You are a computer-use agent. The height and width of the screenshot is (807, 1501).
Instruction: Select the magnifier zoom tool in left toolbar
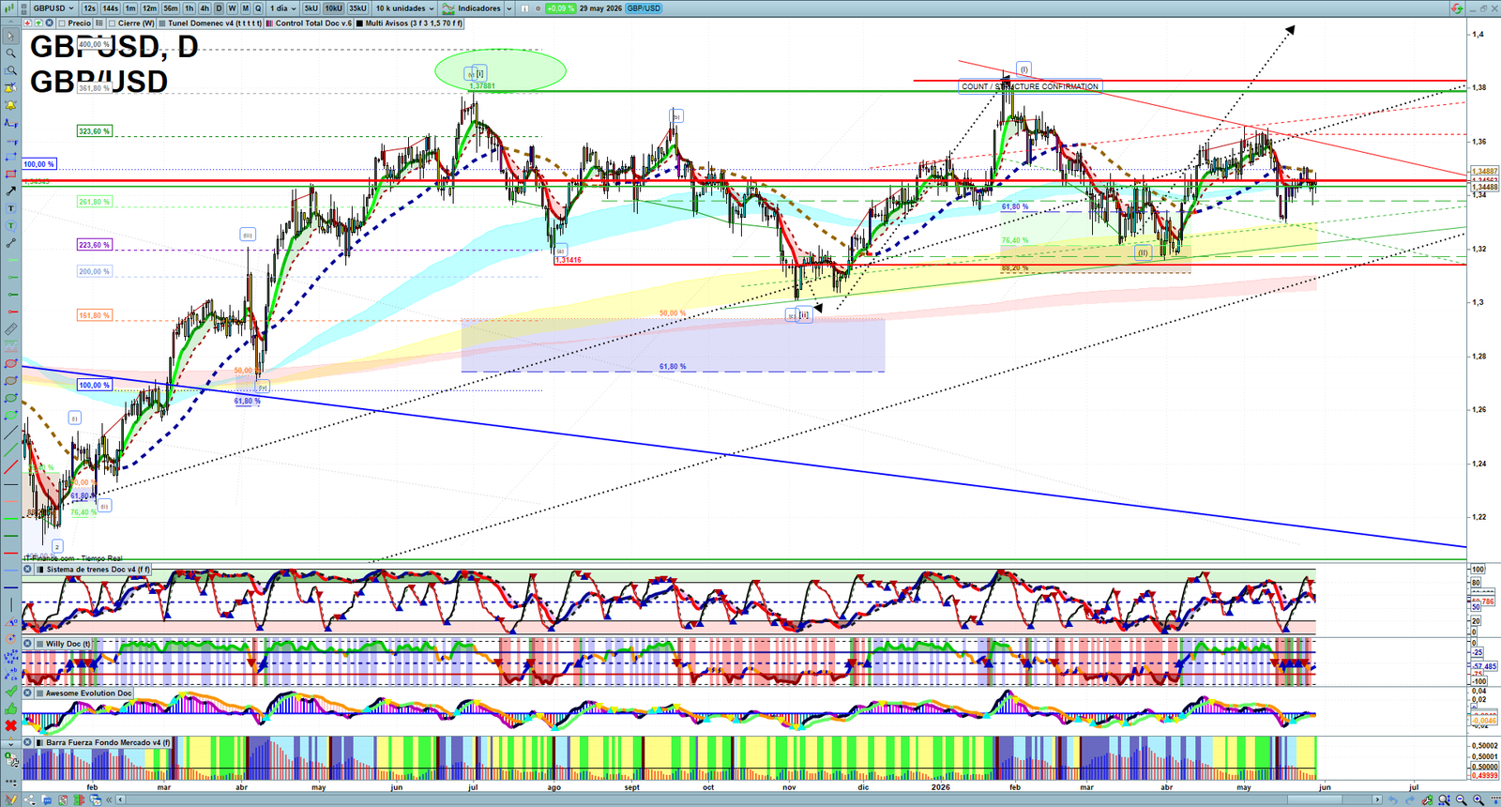11,53
